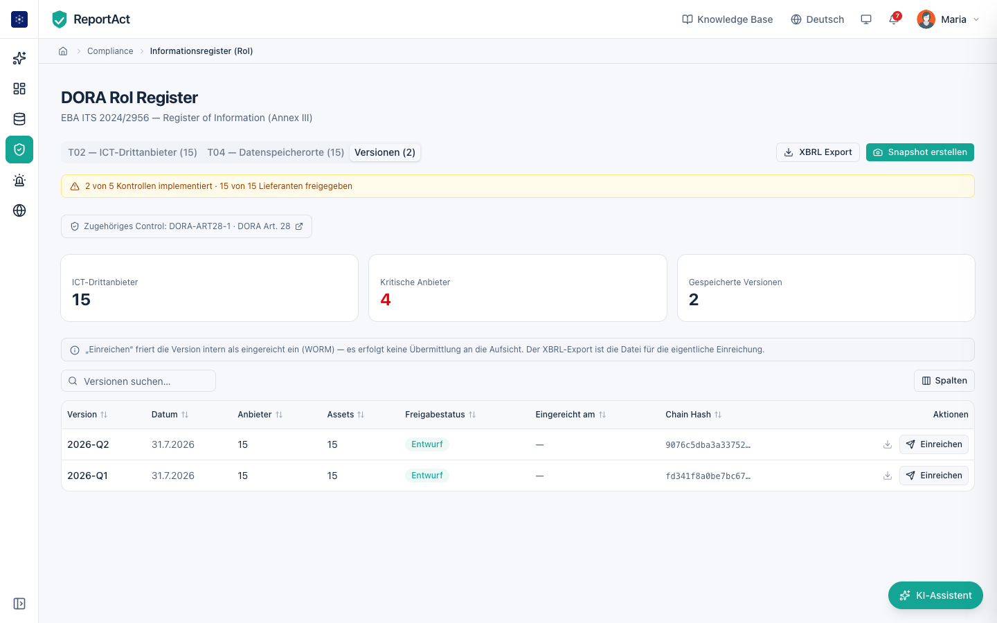Expand the sidebar with the panel icon
This screenshot has height=623, width=997.
click(x=19, y=604)
